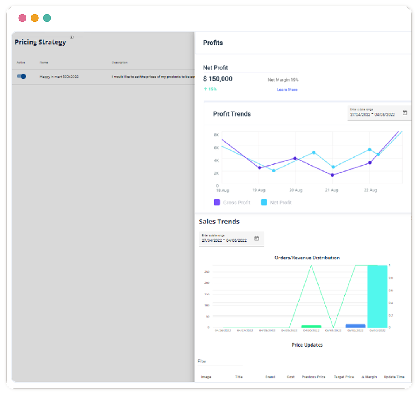418x395 pixels.
Task: Toggle the Net Profit legend swatch
Action: tap(264, 203)
